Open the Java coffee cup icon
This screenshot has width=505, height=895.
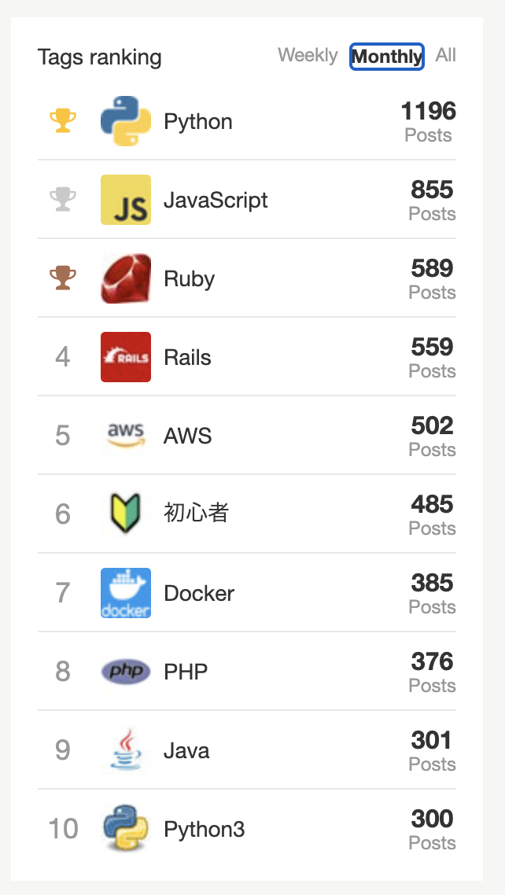coord(126,750)
